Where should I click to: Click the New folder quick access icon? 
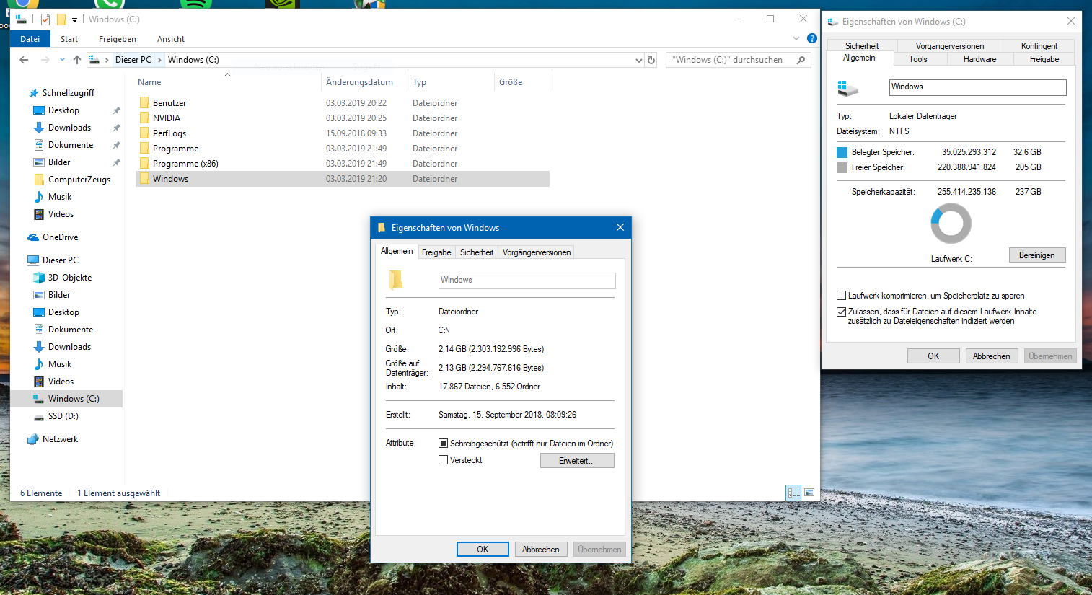click(61, 19)
